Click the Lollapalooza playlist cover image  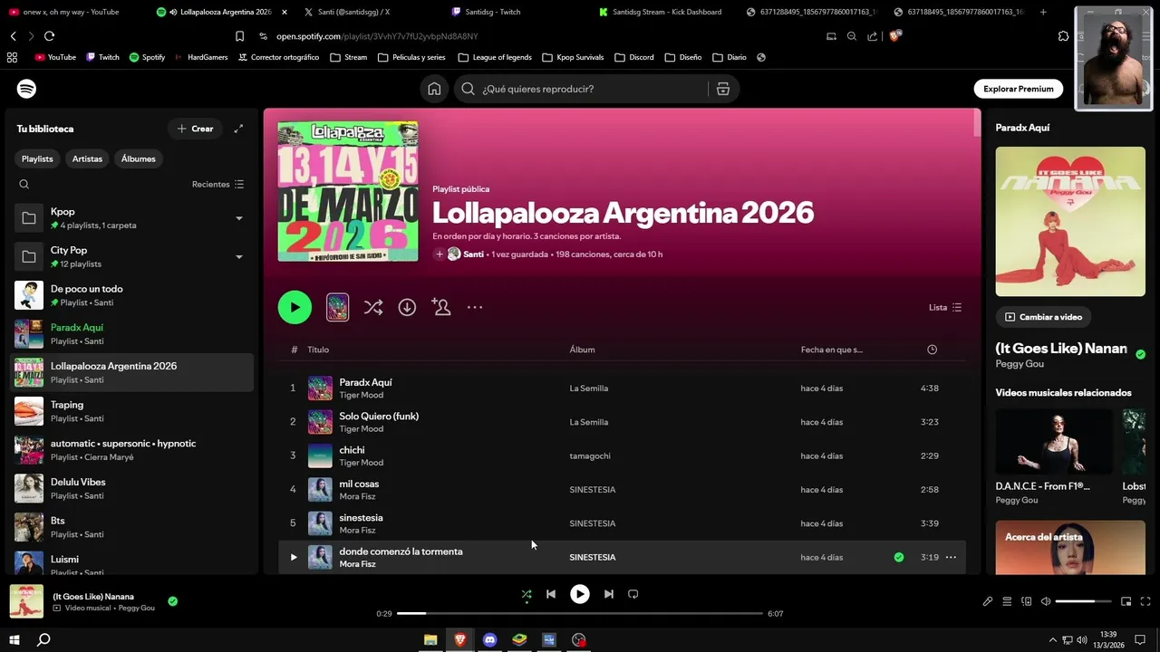click(348, 192)
